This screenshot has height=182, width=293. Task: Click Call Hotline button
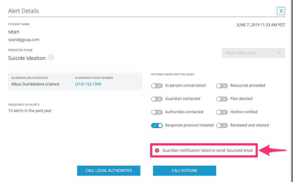pyautogui.click(x=185, y=171)
